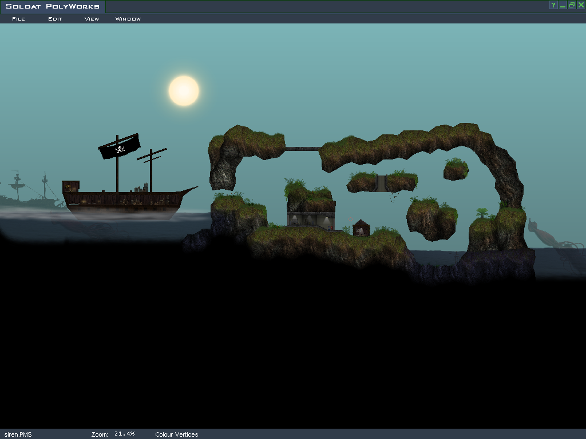Viewport: 586px width, 439px height.
Task: Click the Soldat PolyWorks title tab
Action: click(53, 7)
